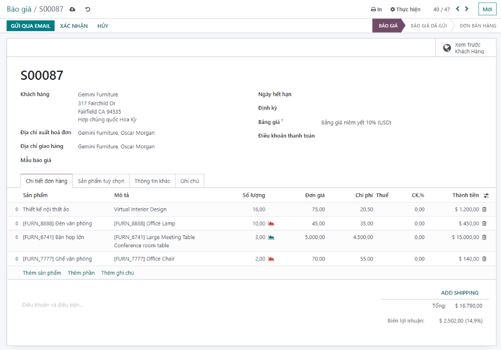Open Xem Trước Khách Hàng preview
The height and width of the screenshot is (350, 501).
coord(463,48)
